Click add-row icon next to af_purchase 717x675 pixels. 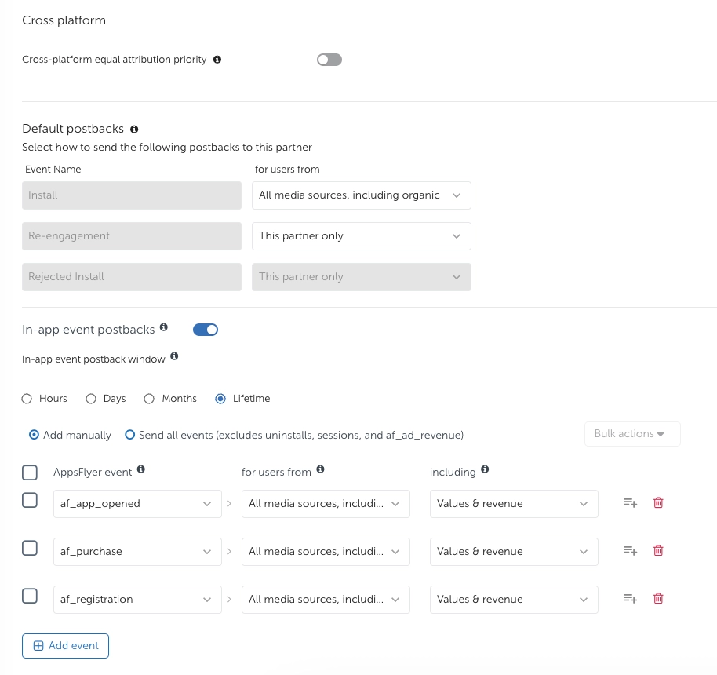[x=630, y=551]
